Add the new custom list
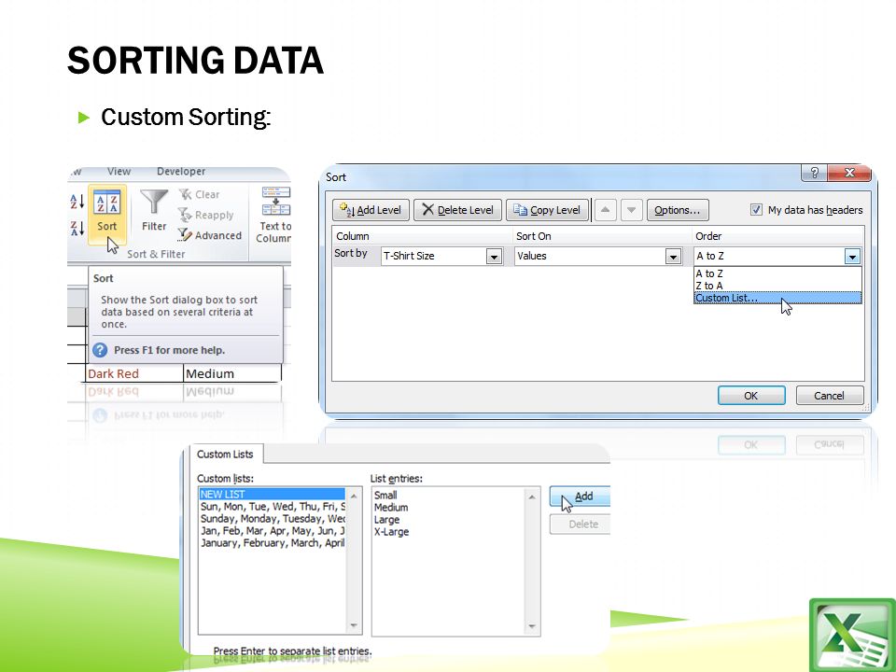The height and width of the screenshot is (672, 896). [580, 496]
